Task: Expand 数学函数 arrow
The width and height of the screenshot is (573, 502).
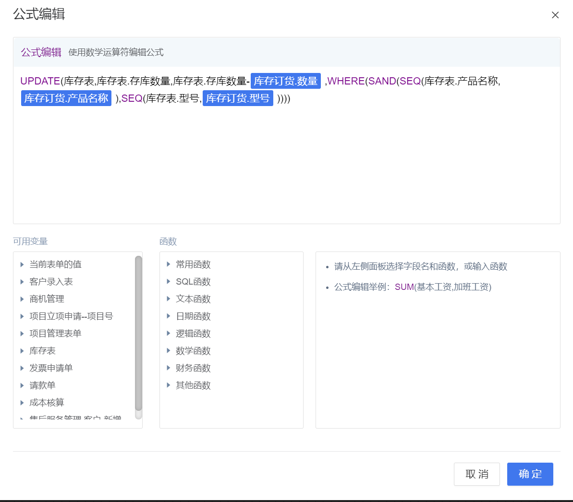Action: pos(169,350)
